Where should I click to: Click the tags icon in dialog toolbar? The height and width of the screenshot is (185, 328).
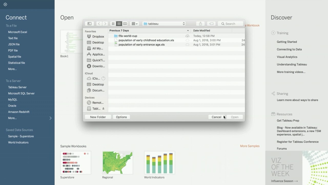click(x=211, y=24)
